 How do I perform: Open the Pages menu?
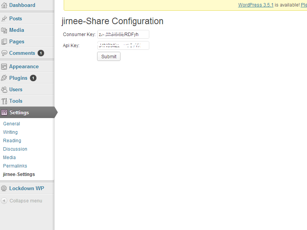(x=17, y=42)
